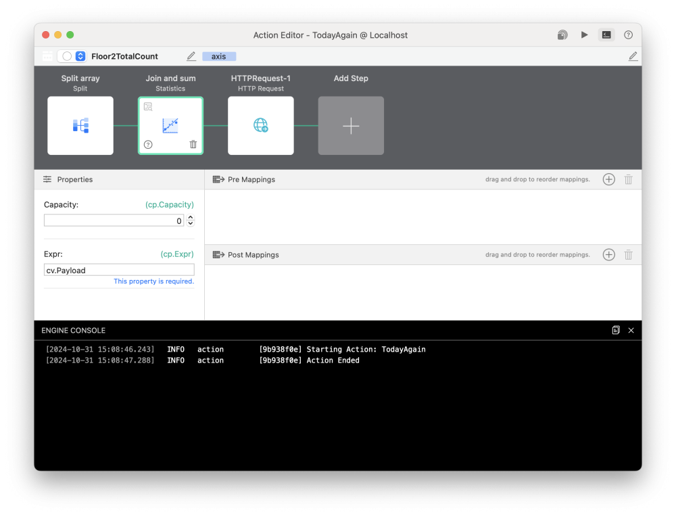Click the axis tag label
The height and width of the screenshot is (516, 676).
218,57
